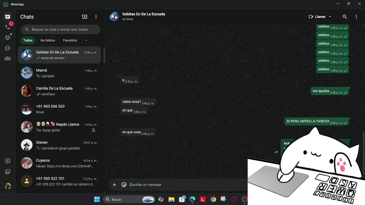The height and width of the screenshot is (205, 365).
Task: Click the received 'q' message
Action: pyautogui.click(x=130, y=81)
